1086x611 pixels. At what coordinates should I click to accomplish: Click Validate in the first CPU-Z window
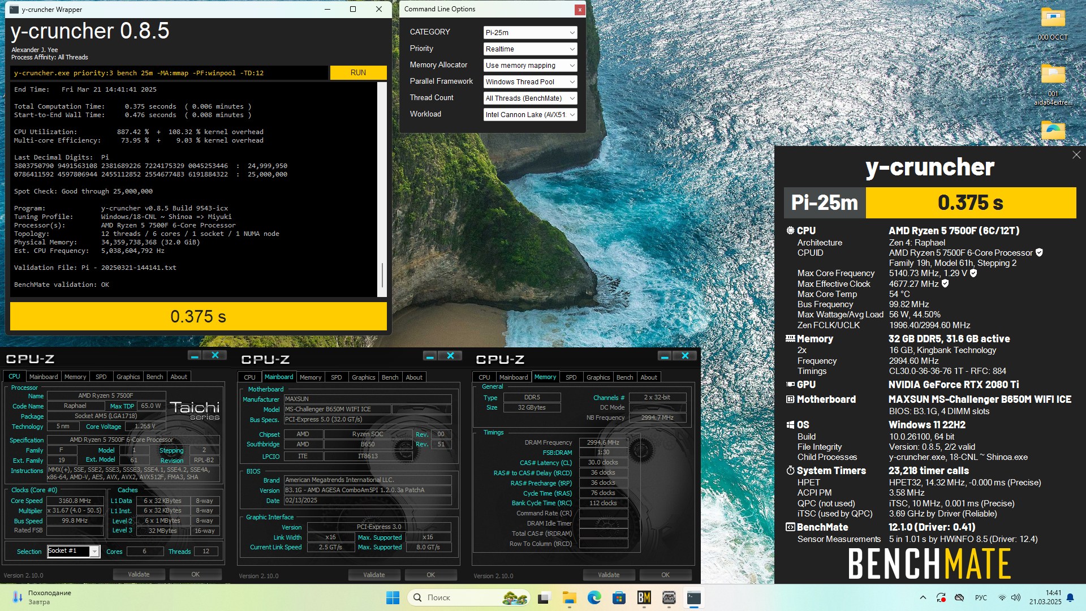point(139,574)
